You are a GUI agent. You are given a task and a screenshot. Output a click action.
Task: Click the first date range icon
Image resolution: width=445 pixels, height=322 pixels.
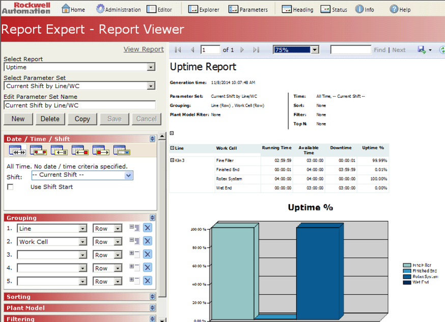(x=18, y=150)
